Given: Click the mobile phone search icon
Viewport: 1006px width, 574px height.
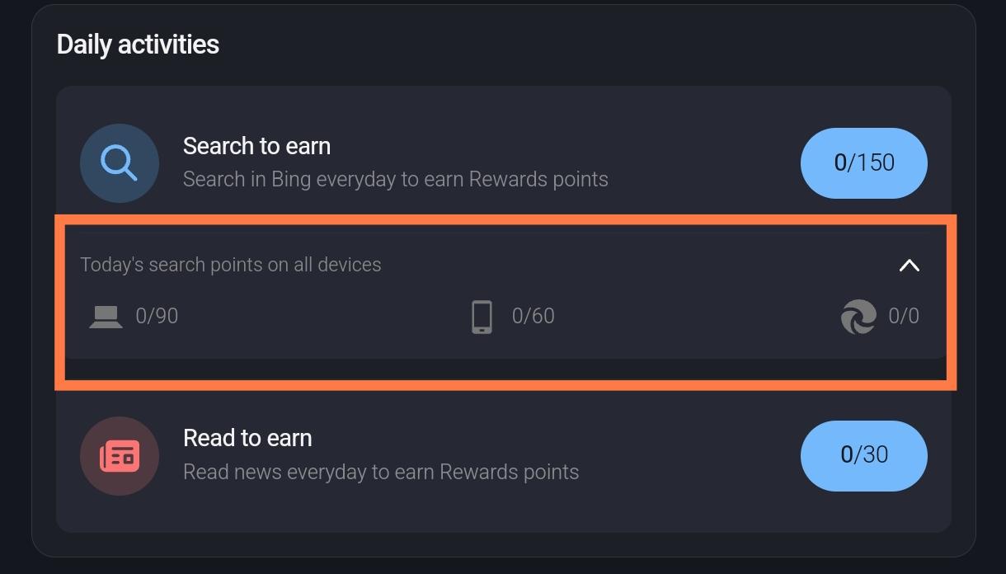Looking at the screenshot, I should (x=481, y=316).
